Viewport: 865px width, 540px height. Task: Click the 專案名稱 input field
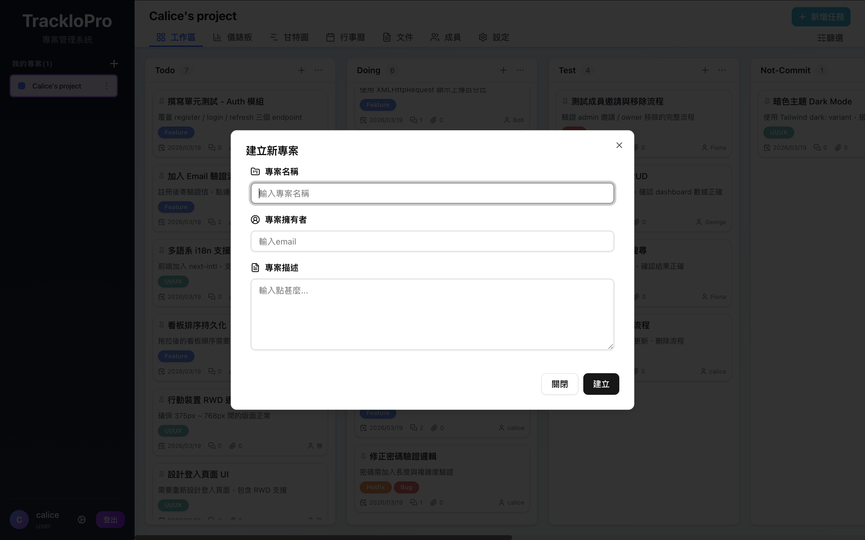[x=432, y=193]
